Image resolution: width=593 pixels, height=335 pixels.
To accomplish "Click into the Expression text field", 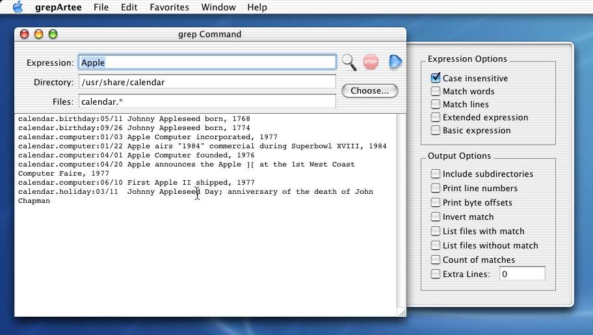I will (207, 63).
